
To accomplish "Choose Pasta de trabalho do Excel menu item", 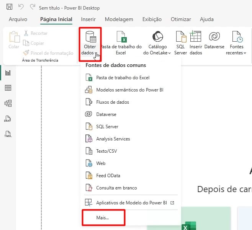I will (131, 78).
